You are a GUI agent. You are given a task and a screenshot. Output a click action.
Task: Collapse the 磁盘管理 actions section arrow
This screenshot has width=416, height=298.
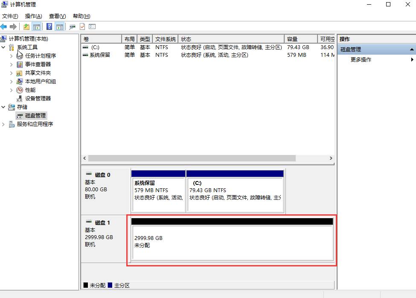coord(412,50)
